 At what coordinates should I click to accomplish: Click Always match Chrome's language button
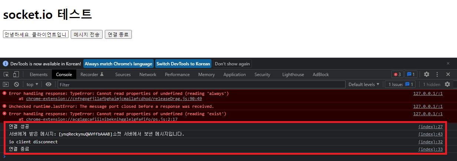coord(118,64)
